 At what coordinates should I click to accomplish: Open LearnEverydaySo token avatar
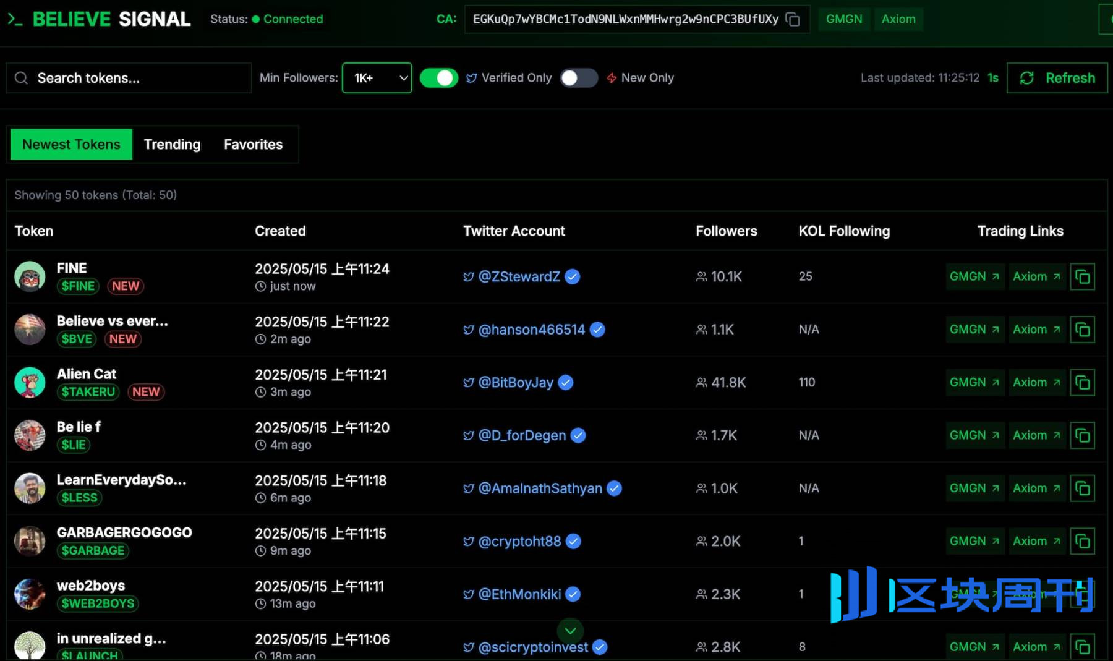pyautogui.click(x=30, y=488)
